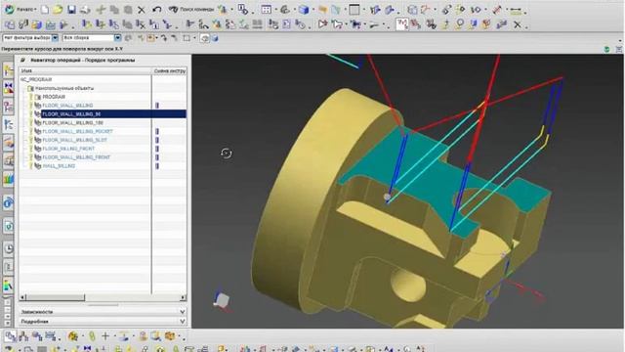Click the navigator scrollbar right arrow
The height and width of the screenshot is (352, 625).
tap(183, 297)
